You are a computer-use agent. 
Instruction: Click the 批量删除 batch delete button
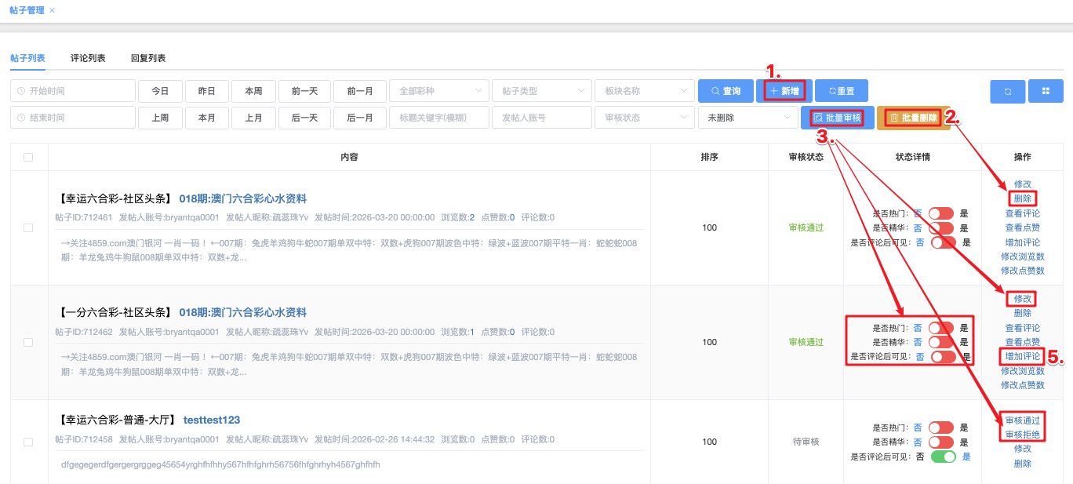(x=913, y=118)
